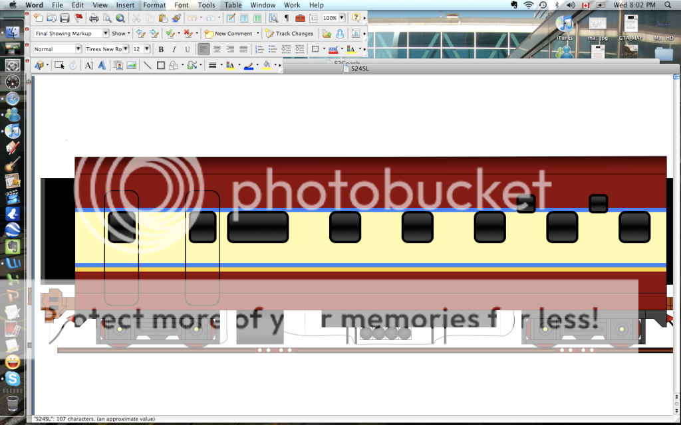The height and width of the screenshot is (425, 681).
Task: Click the bulleted list button
Action: (273, 49)
